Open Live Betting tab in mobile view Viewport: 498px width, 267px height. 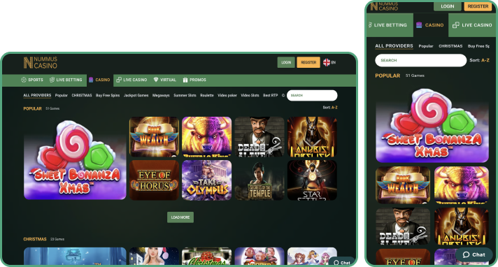(390, 24)
